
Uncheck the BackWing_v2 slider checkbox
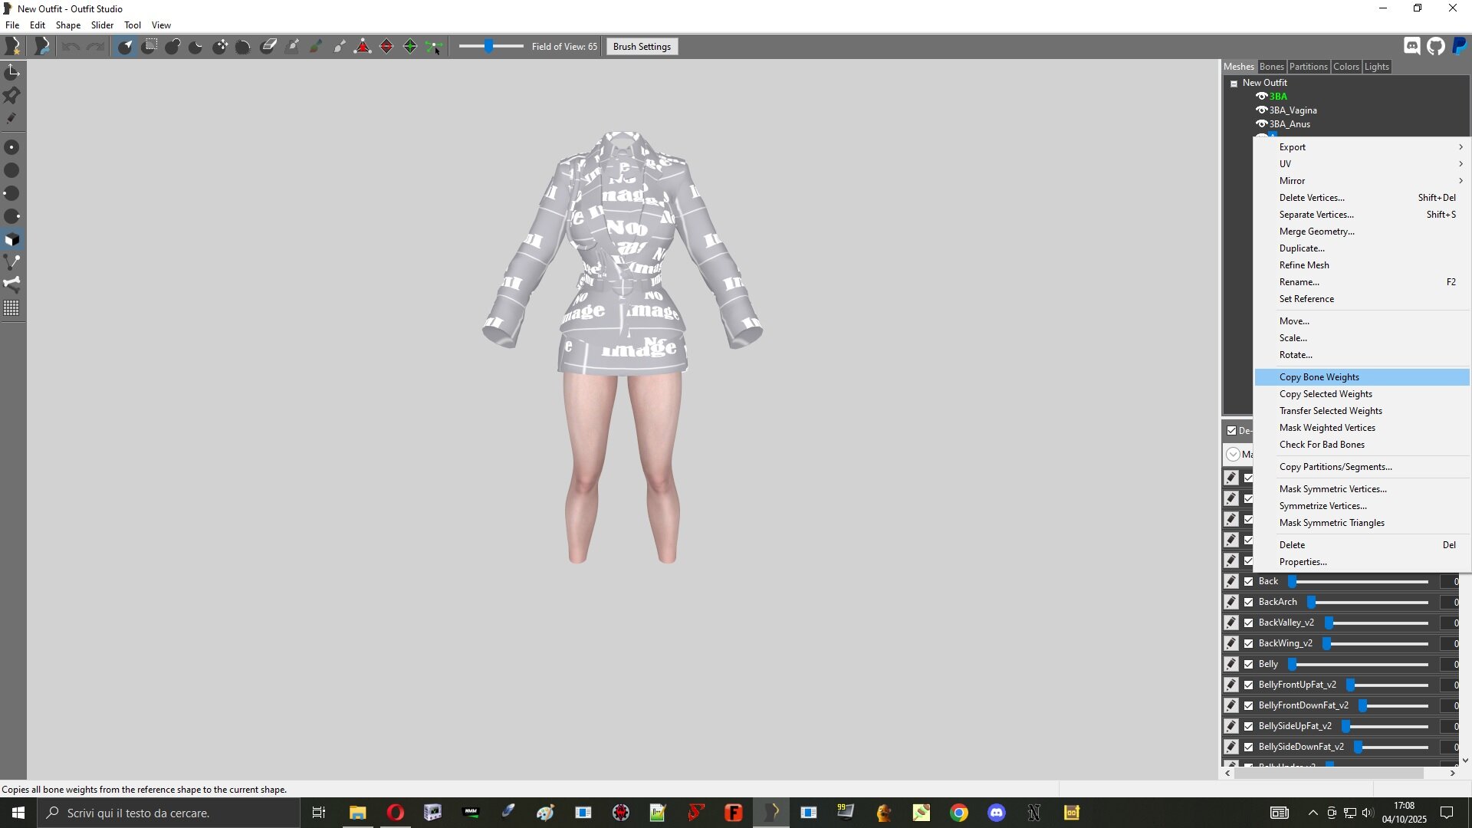pyautogui.click(x=1249, y=643)
